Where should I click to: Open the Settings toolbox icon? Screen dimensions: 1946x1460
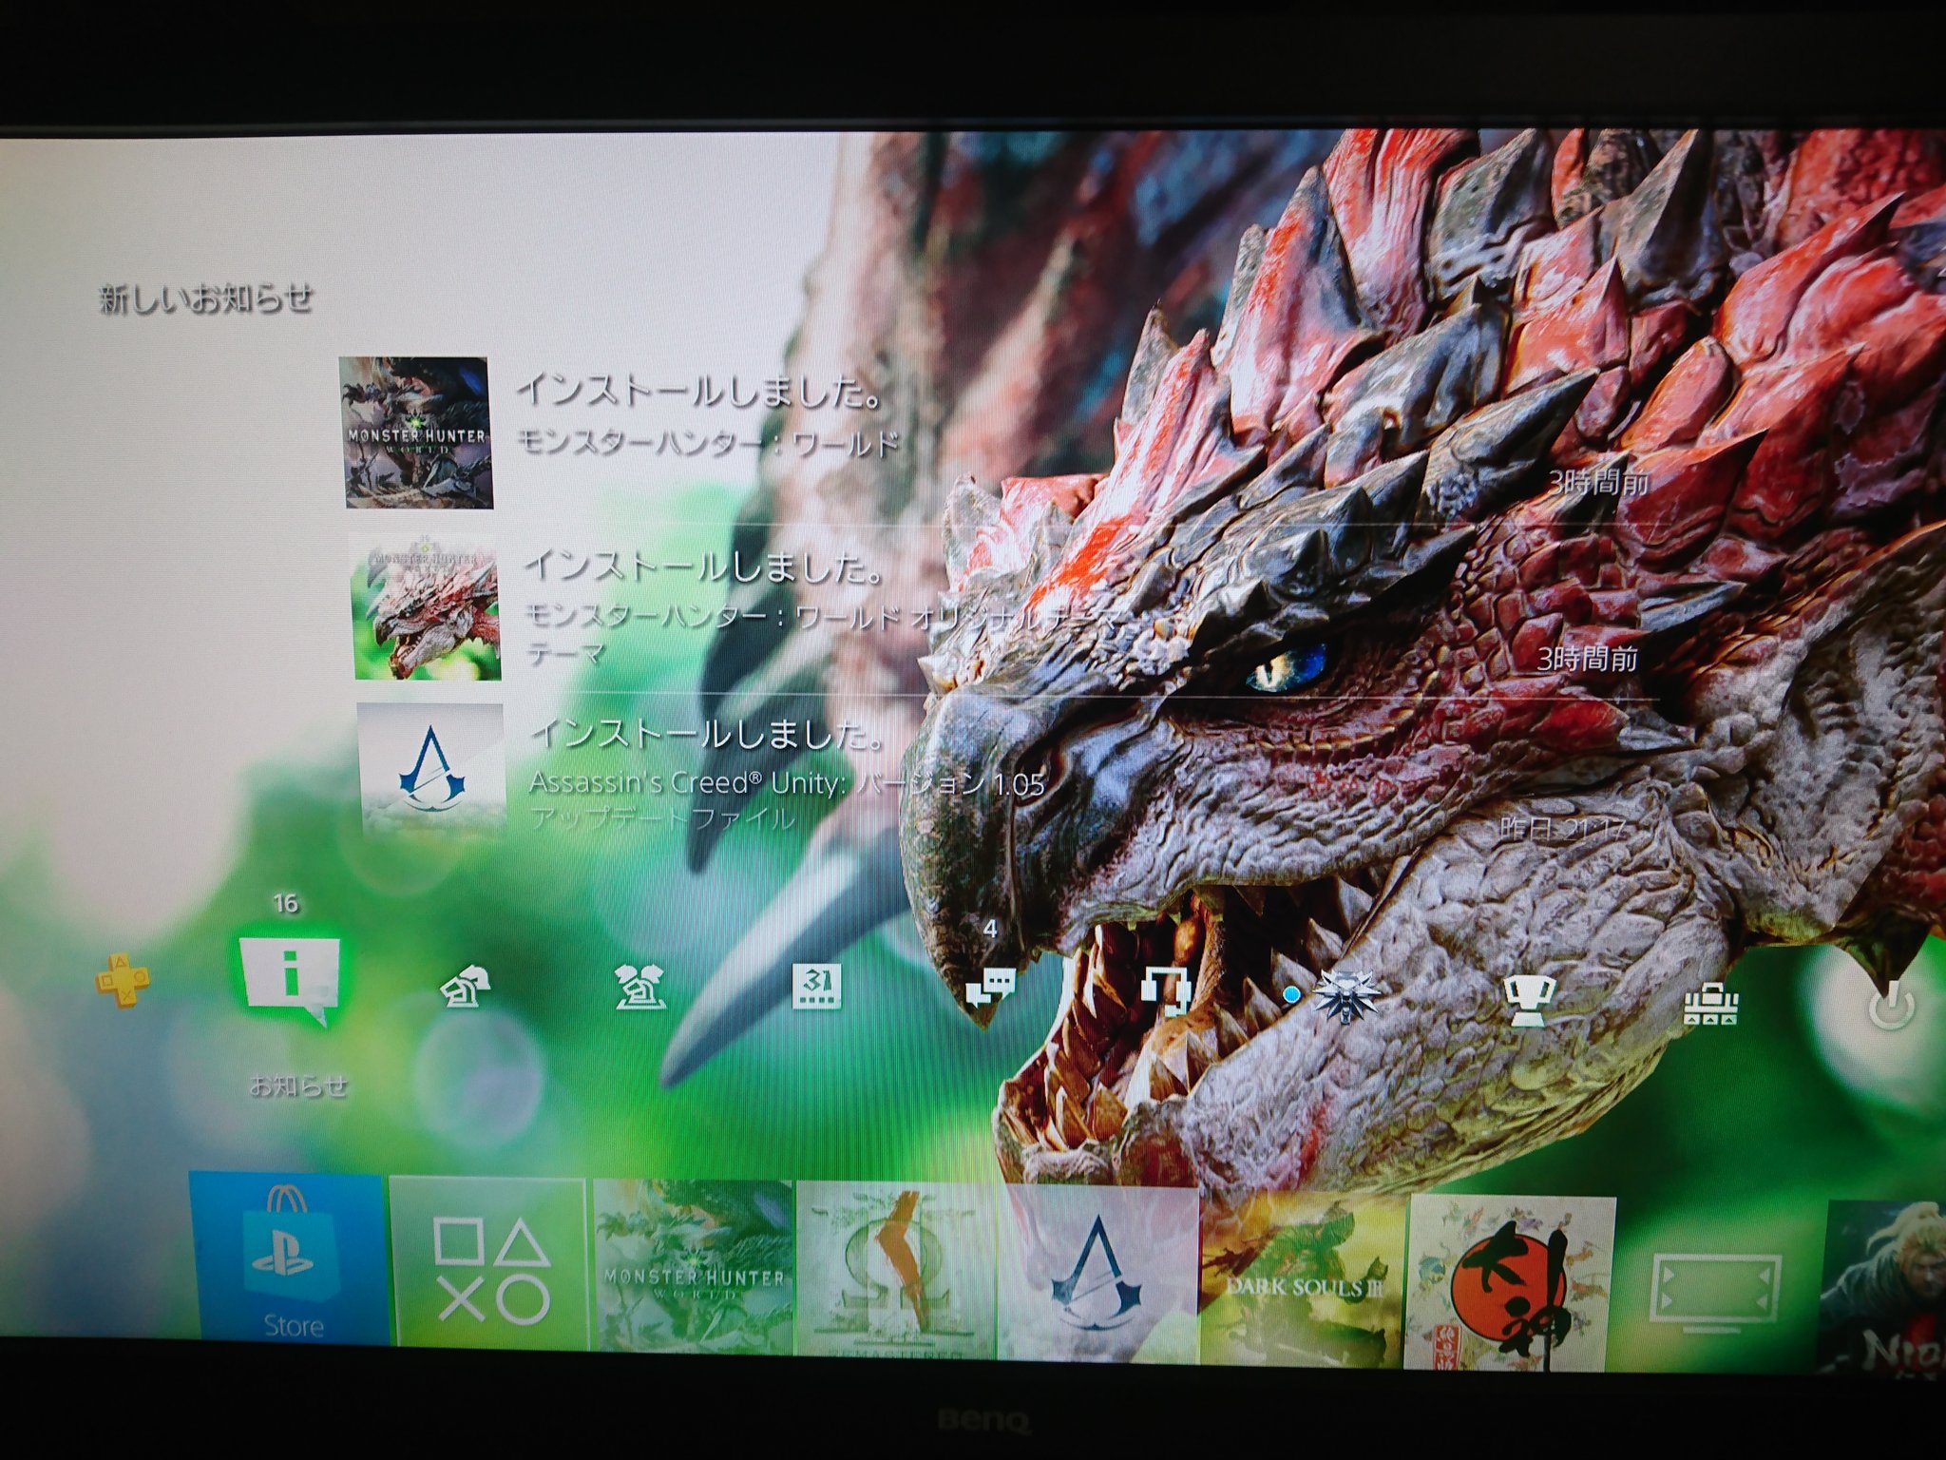(1709, 1004)
